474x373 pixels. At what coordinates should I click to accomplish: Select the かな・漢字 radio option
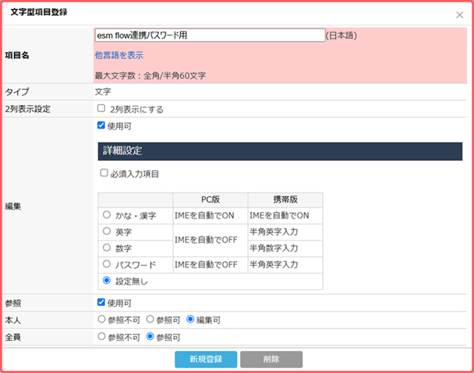click(107, 214)
